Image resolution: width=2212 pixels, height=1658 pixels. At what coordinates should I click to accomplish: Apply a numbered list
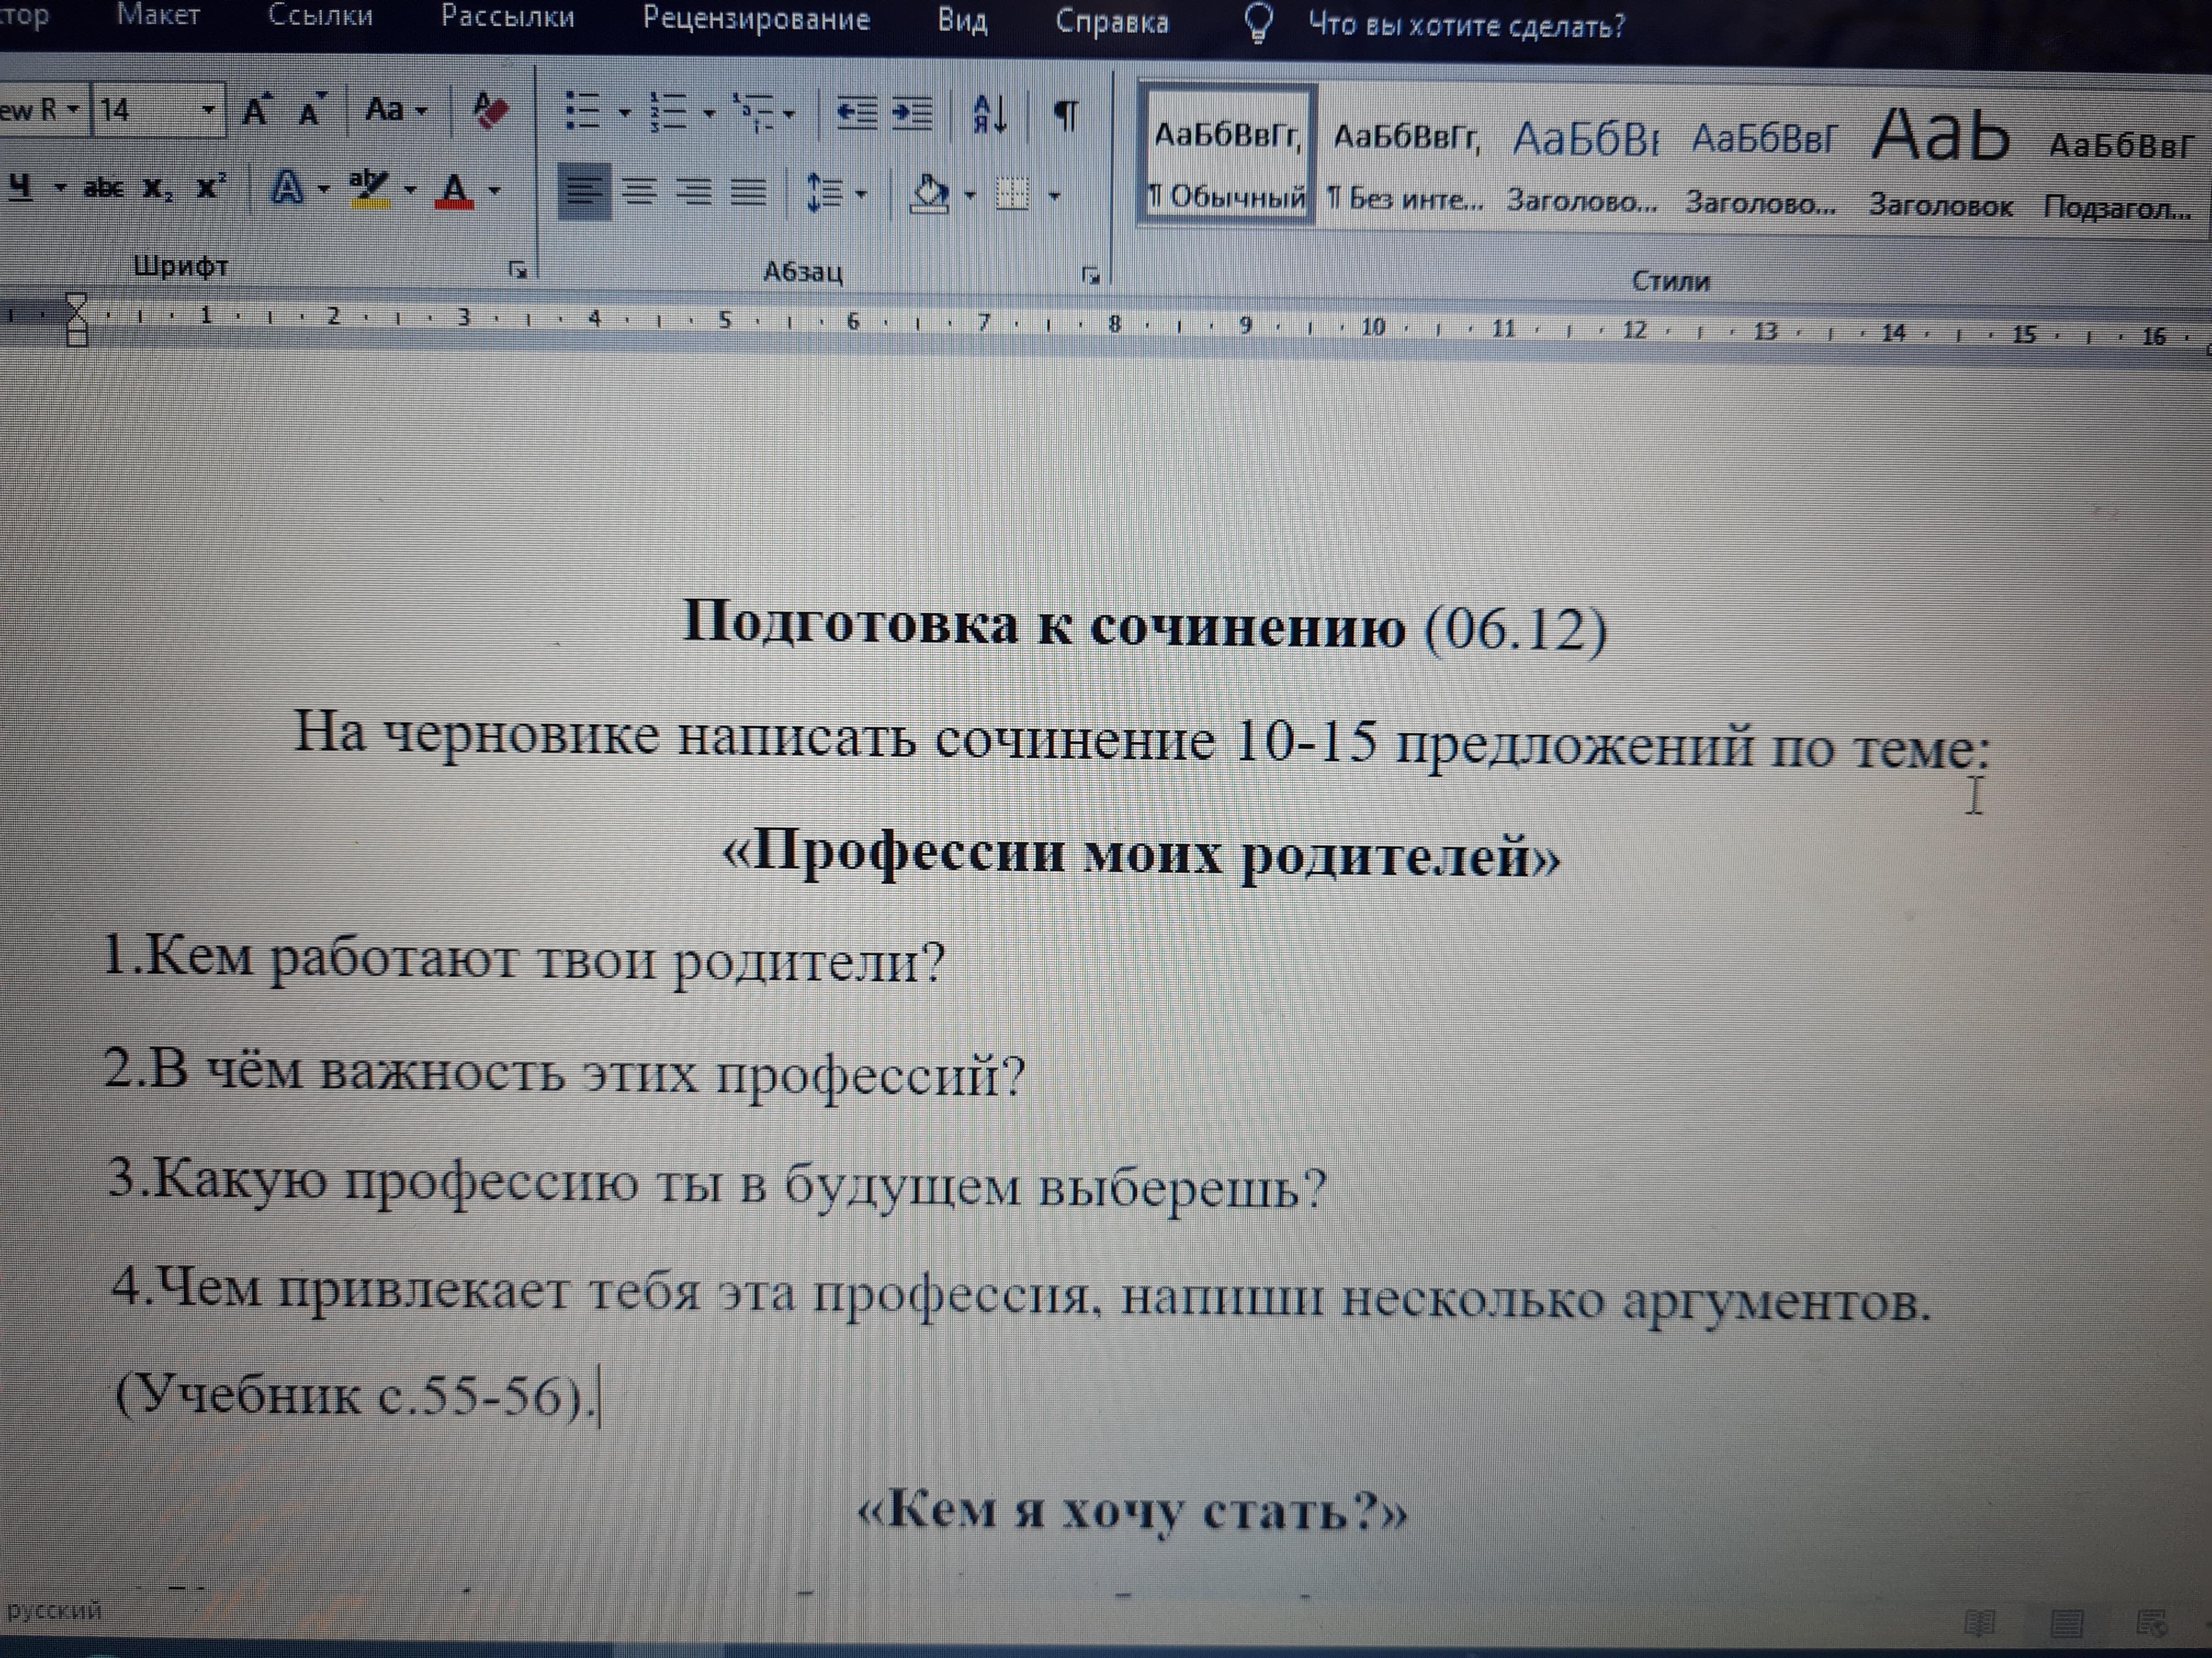pyautogui.click(x=667, y=112)
